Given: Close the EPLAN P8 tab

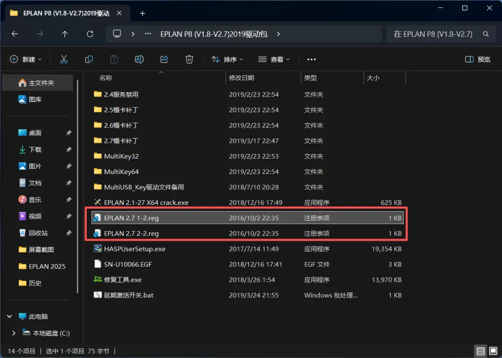Looking at the screenshot, I should click(x=119, y=13).
